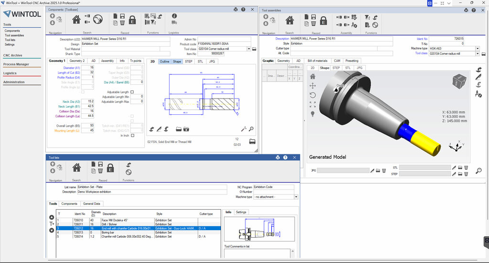Copy record in Tool assemblies Record group
Screen dimensions: 489x263
tap(307, 24)
